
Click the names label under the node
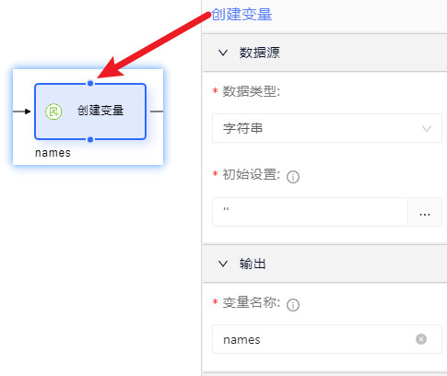pyautogui.click(x=53, y=153)
